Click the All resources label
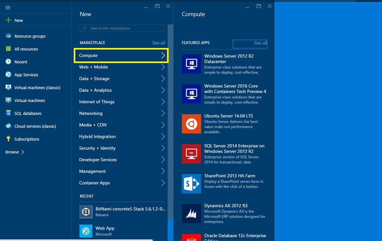Viewport: 382px width, 241px height. [x=26, y=49]
